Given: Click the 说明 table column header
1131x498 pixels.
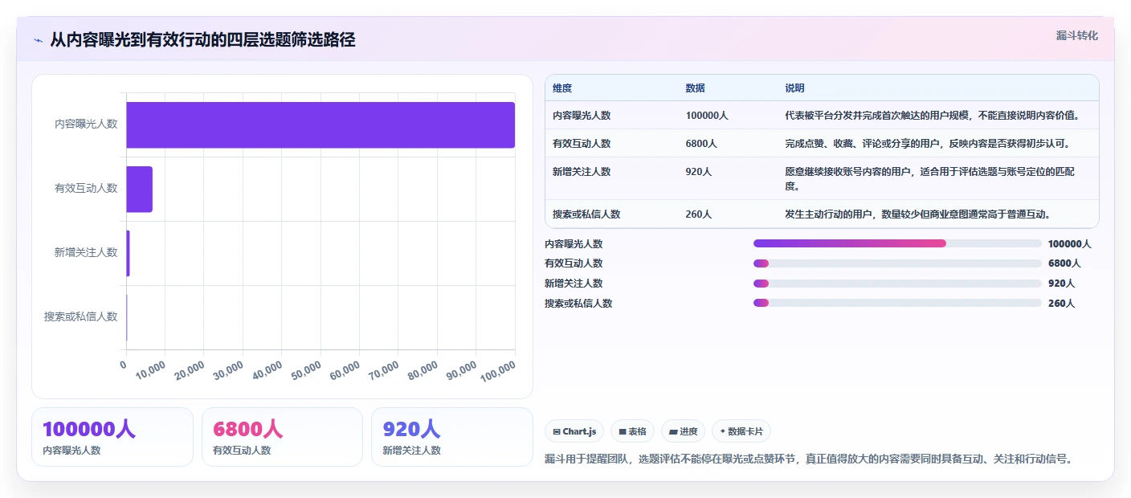Looking at the screenshot, I should 794,88.
